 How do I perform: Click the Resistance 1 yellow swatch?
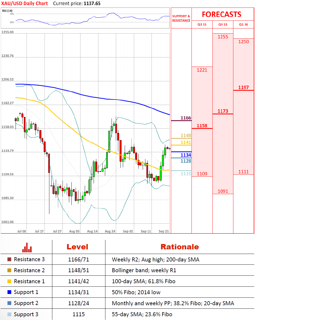(x=9, y=281)
